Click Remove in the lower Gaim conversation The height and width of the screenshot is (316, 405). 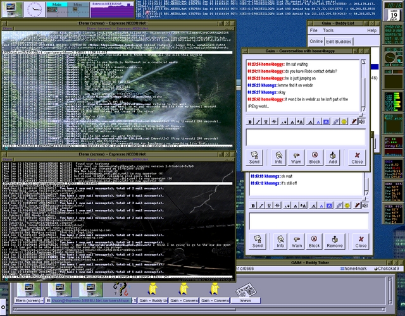pyautogui.click(x=335, y=241)
